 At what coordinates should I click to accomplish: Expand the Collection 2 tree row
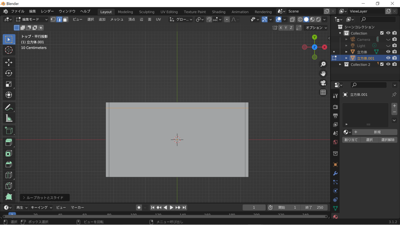[x=340, y=64]
